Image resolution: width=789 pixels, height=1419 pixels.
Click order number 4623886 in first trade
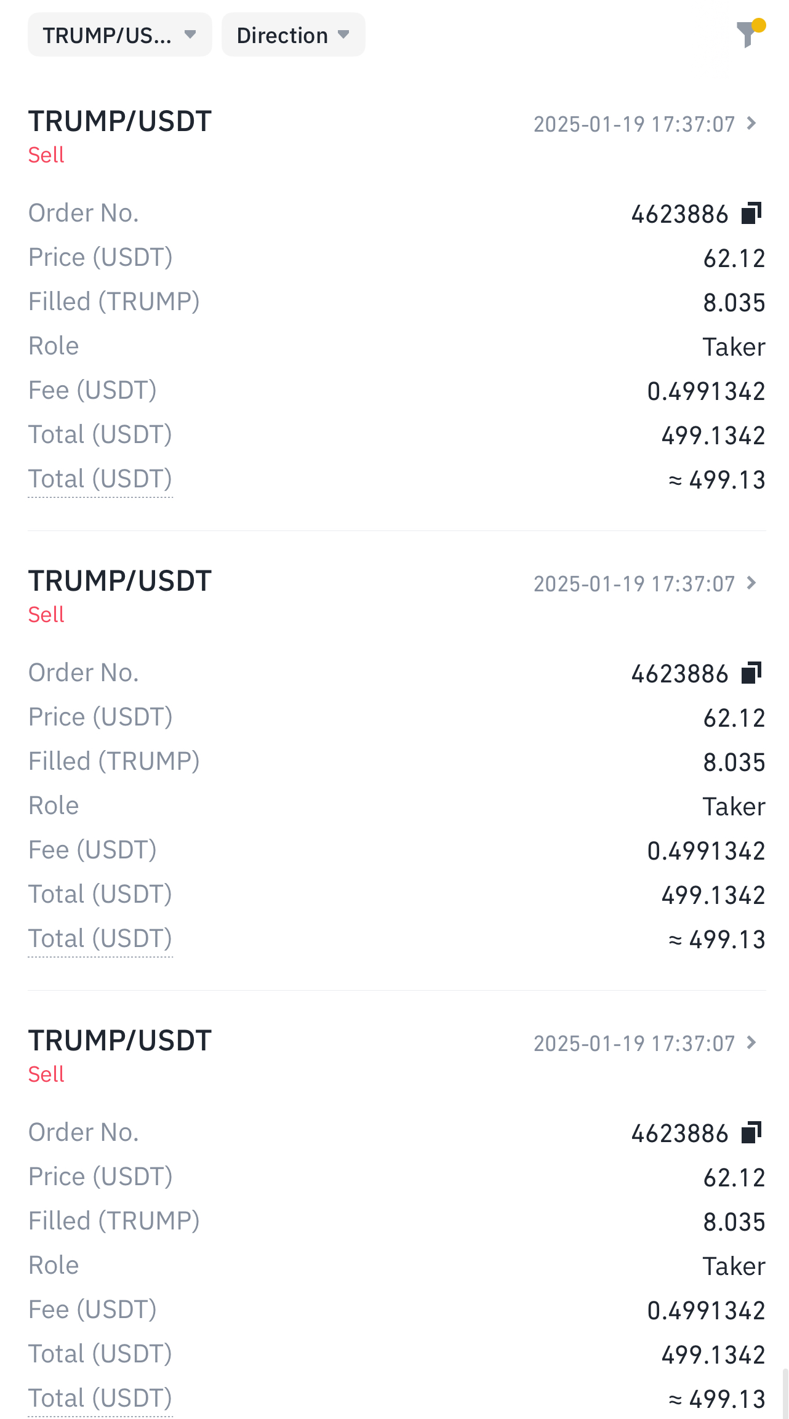click(679, 215)
